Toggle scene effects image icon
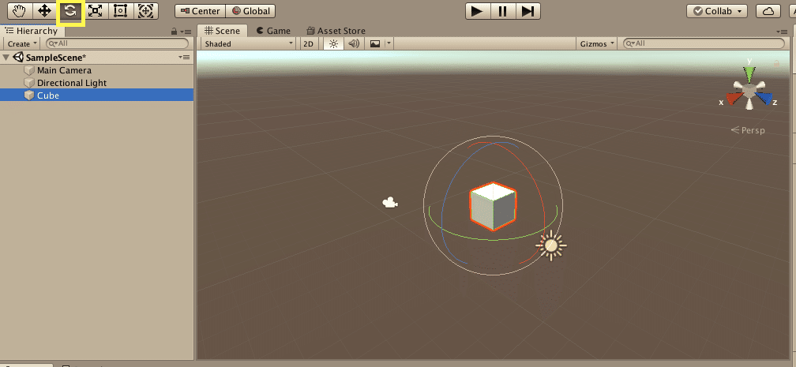The width and height of the screenshot is (796, 367). pos(374,43)
